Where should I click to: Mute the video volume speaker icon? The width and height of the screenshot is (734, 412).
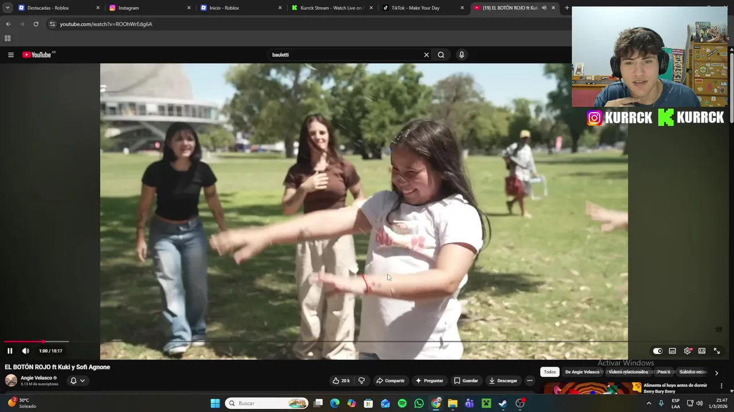click(x=25, y=351)
